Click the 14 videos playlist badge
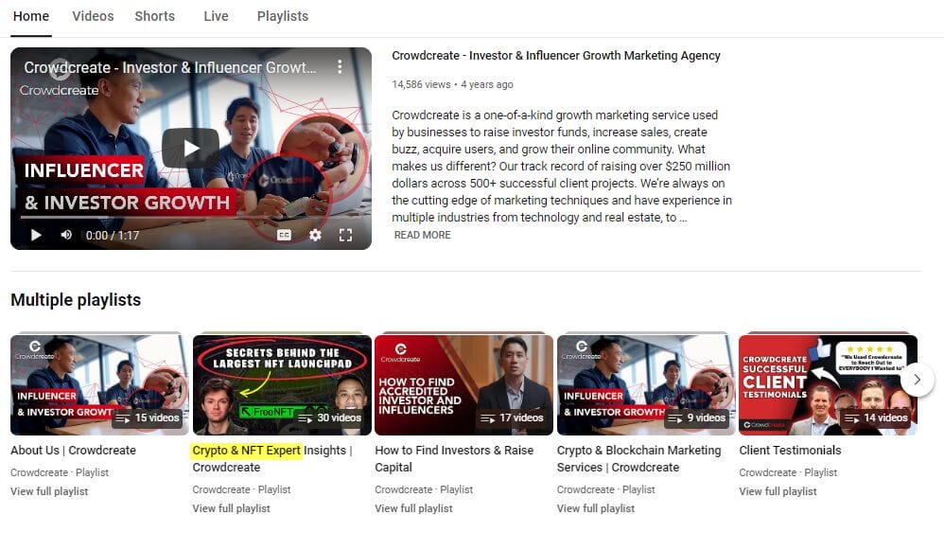 [876, 418]
